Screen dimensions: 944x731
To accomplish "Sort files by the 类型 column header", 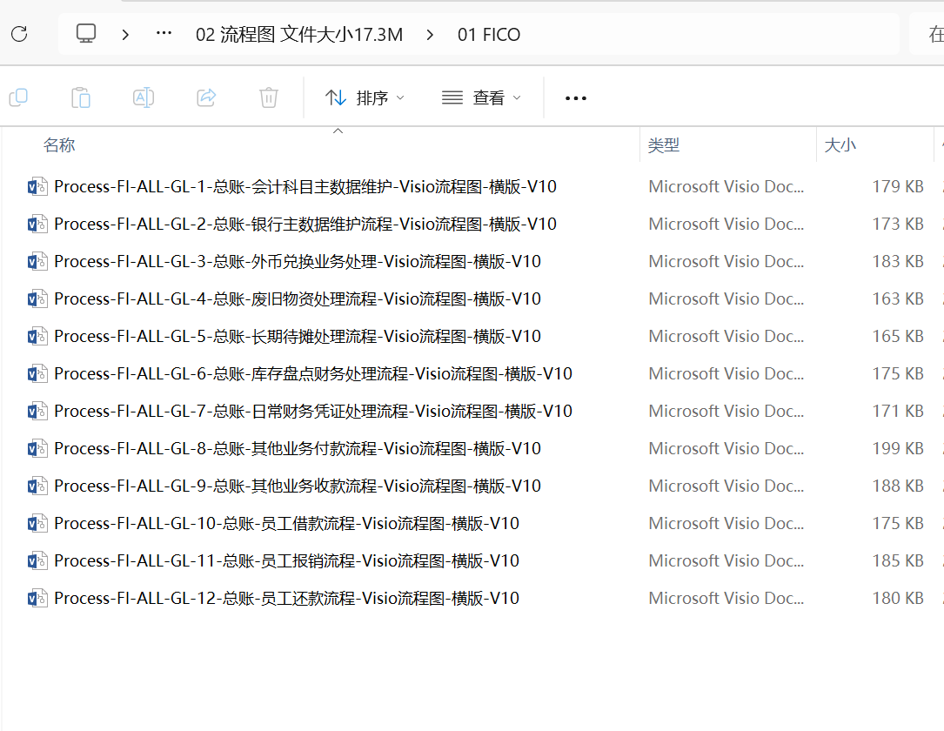I will tap(664, 145).
